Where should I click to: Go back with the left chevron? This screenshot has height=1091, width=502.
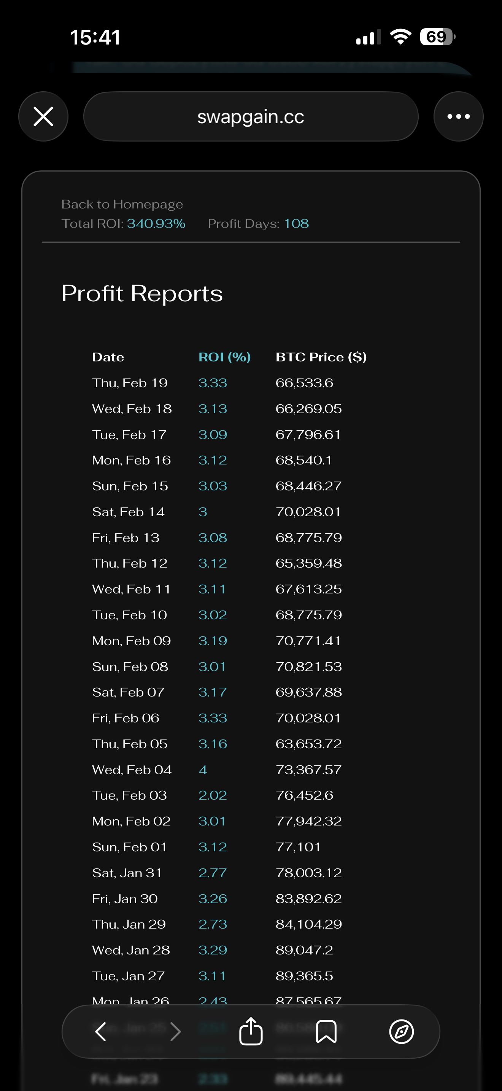point(101,1031)
